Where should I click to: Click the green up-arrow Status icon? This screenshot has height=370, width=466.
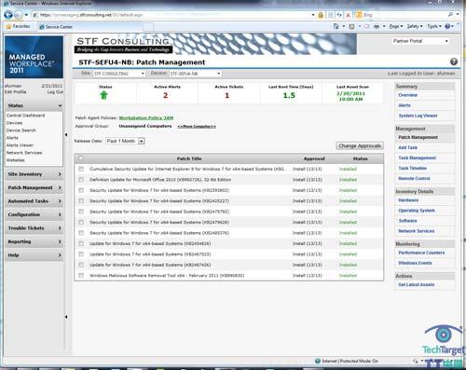coord(103,95)
